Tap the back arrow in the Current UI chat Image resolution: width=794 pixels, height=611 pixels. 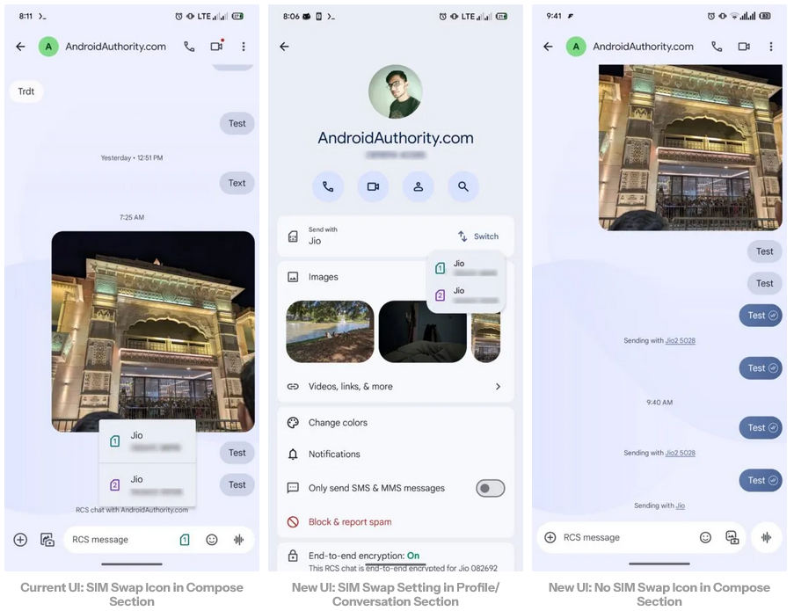21,47
